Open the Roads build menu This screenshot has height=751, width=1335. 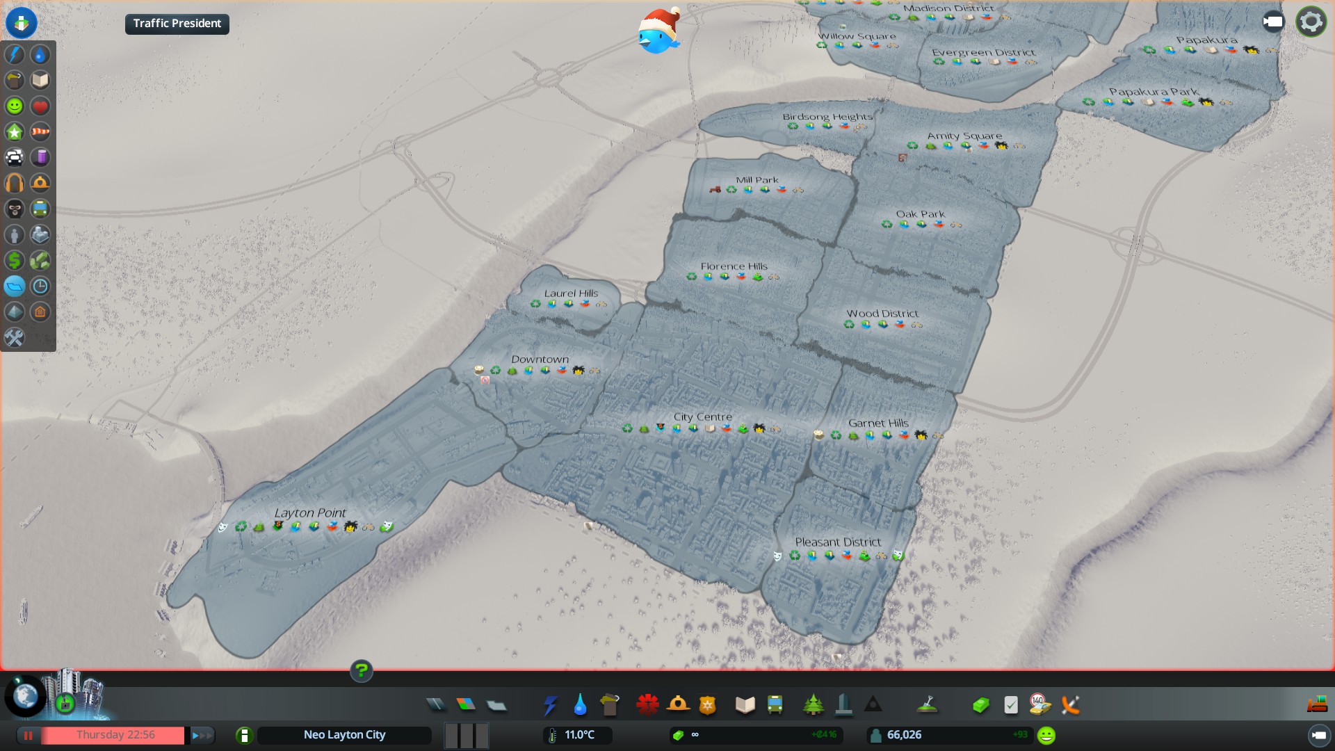[x=436, y=705]
